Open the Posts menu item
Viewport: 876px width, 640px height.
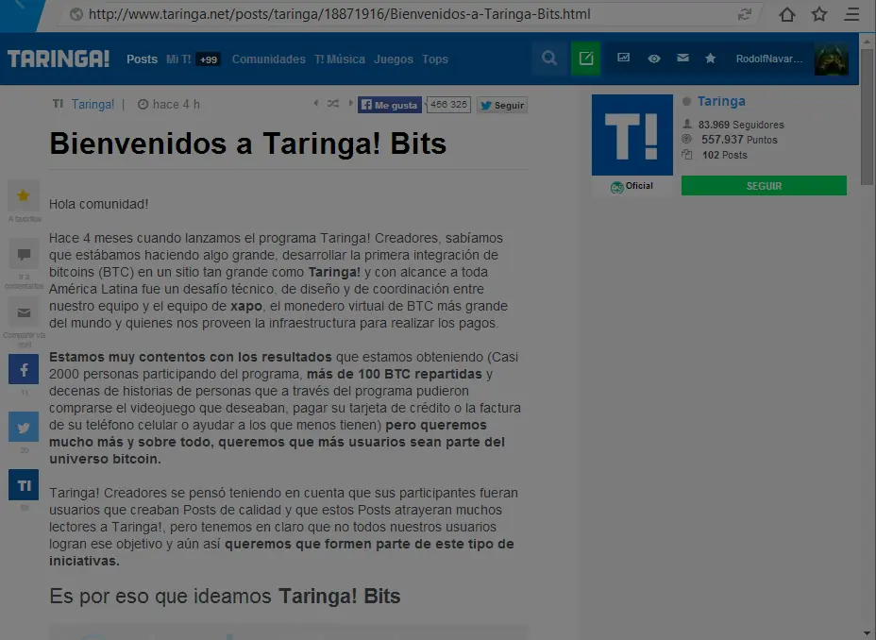[142, 59]
